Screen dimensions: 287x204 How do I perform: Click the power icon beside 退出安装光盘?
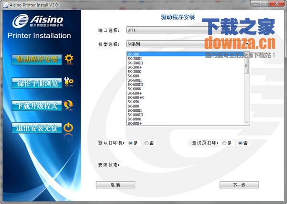point(68,128)
